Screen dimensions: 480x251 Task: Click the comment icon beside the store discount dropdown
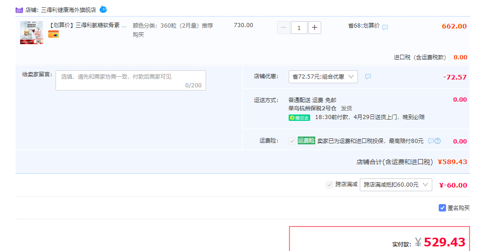pyautogui.click(x=368, y=76)
